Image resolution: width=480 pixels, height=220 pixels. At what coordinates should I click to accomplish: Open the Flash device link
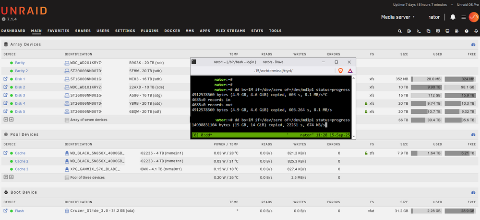coord(19,211)
